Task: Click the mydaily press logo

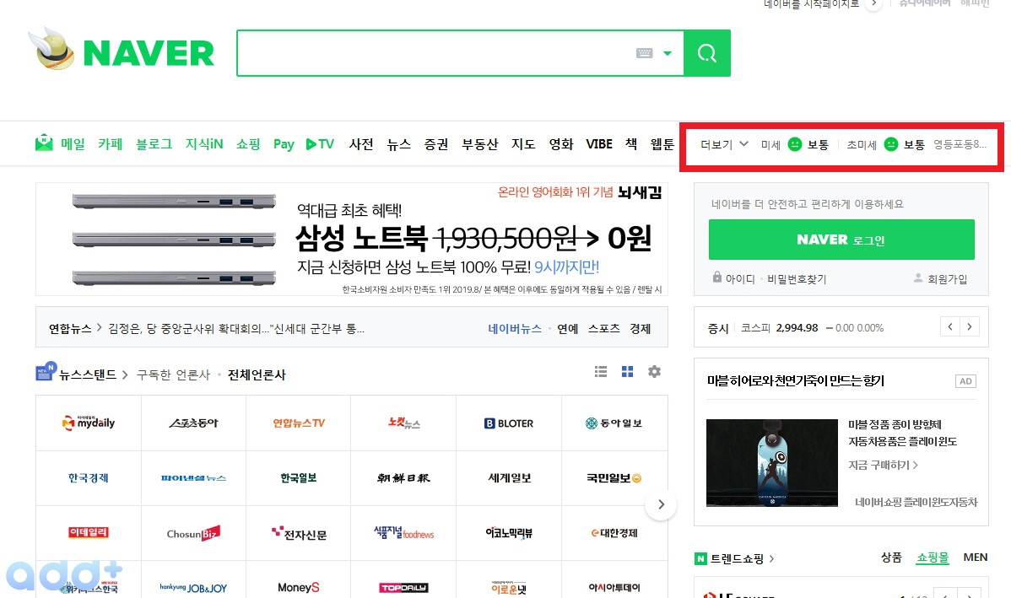Action: [89, 423]
